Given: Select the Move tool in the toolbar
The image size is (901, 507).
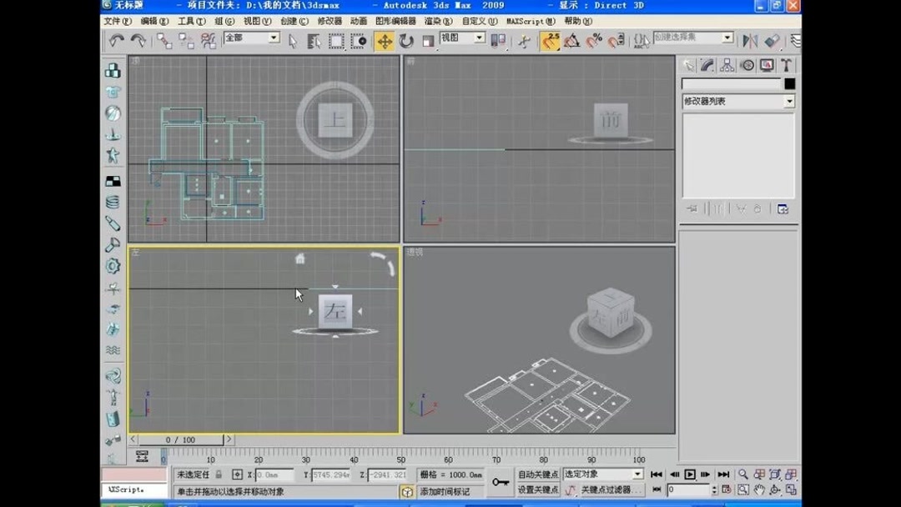Looking at the screenshot, I should (384, 39).
